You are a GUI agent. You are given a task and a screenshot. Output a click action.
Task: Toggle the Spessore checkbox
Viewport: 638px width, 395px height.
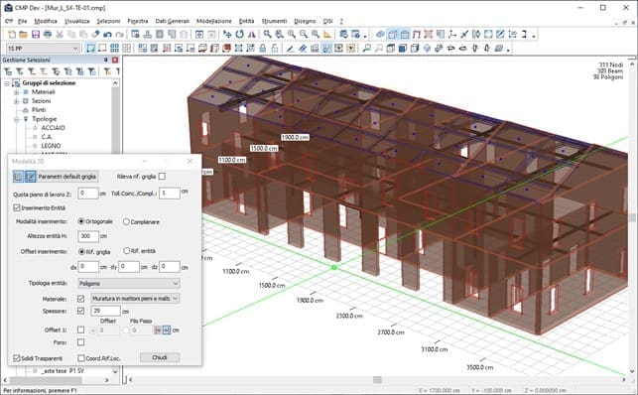coord(80,311)
